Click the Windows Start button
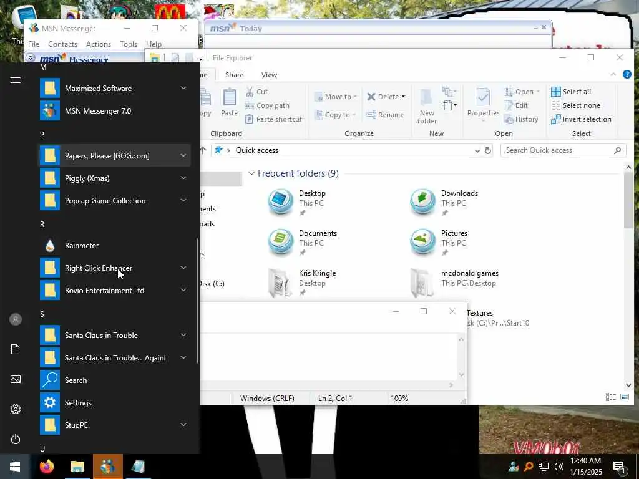Image resolution: width=639 pixels, height=479 pixels. coord(15,467)
